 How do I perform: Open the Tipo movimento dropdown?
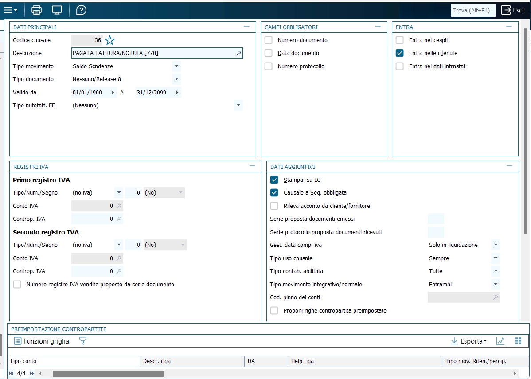[176, 66]
